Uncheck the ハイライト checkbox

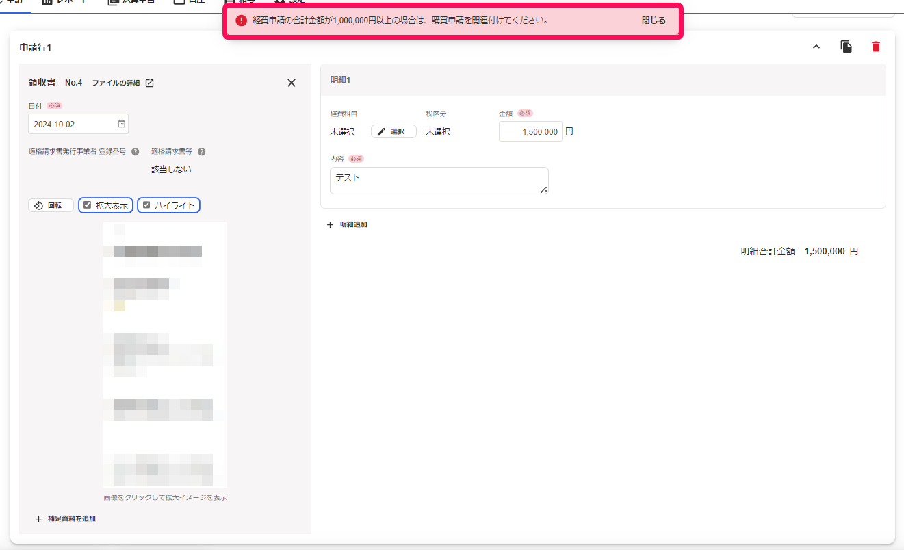(146, 205)
